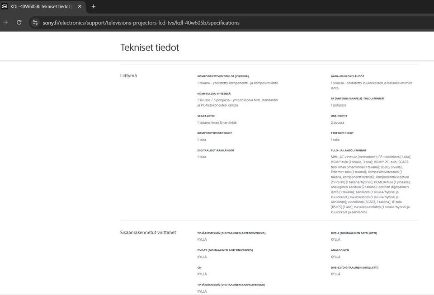Viewport: 434px width, 295px height.
Task: Click the ETHERNET-TULOT label
Action: pyautogui.click(x=342, y=133)
